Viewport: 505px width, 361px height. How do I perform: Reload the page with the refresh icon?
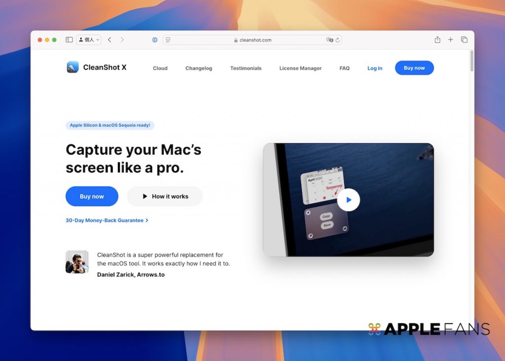[x=338, y=40]
